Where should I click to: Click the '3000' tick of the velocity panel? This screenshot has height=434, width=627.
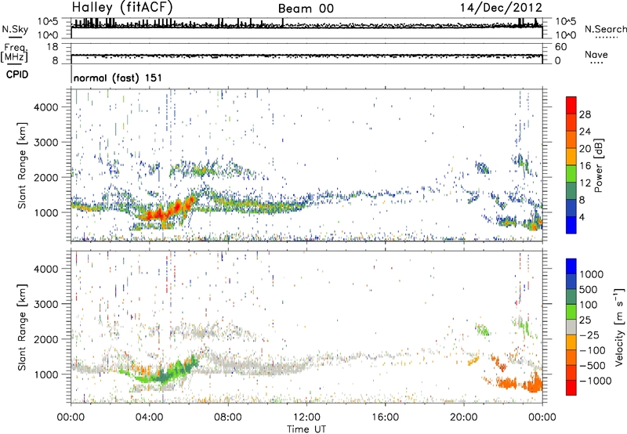(45, 304)
